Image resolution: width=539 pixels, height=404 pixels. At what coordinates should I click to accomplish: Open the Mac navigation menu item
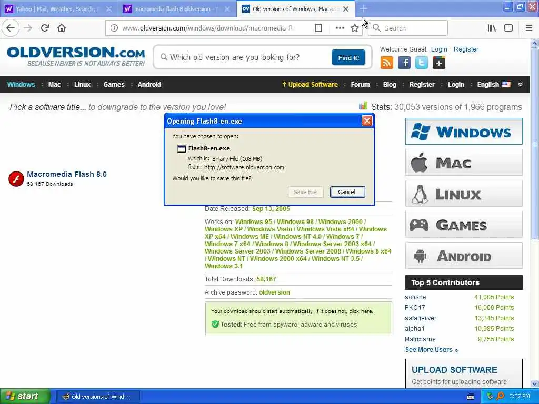54,85
